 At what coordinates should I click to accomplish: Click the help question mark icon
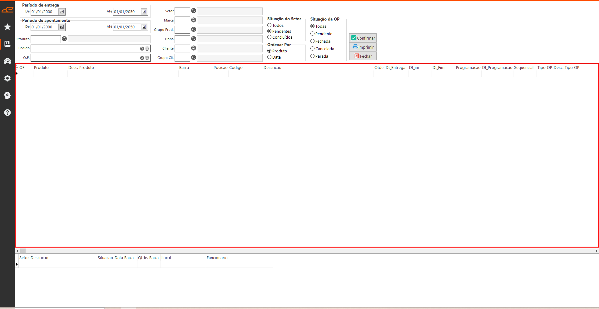point(7,113)
